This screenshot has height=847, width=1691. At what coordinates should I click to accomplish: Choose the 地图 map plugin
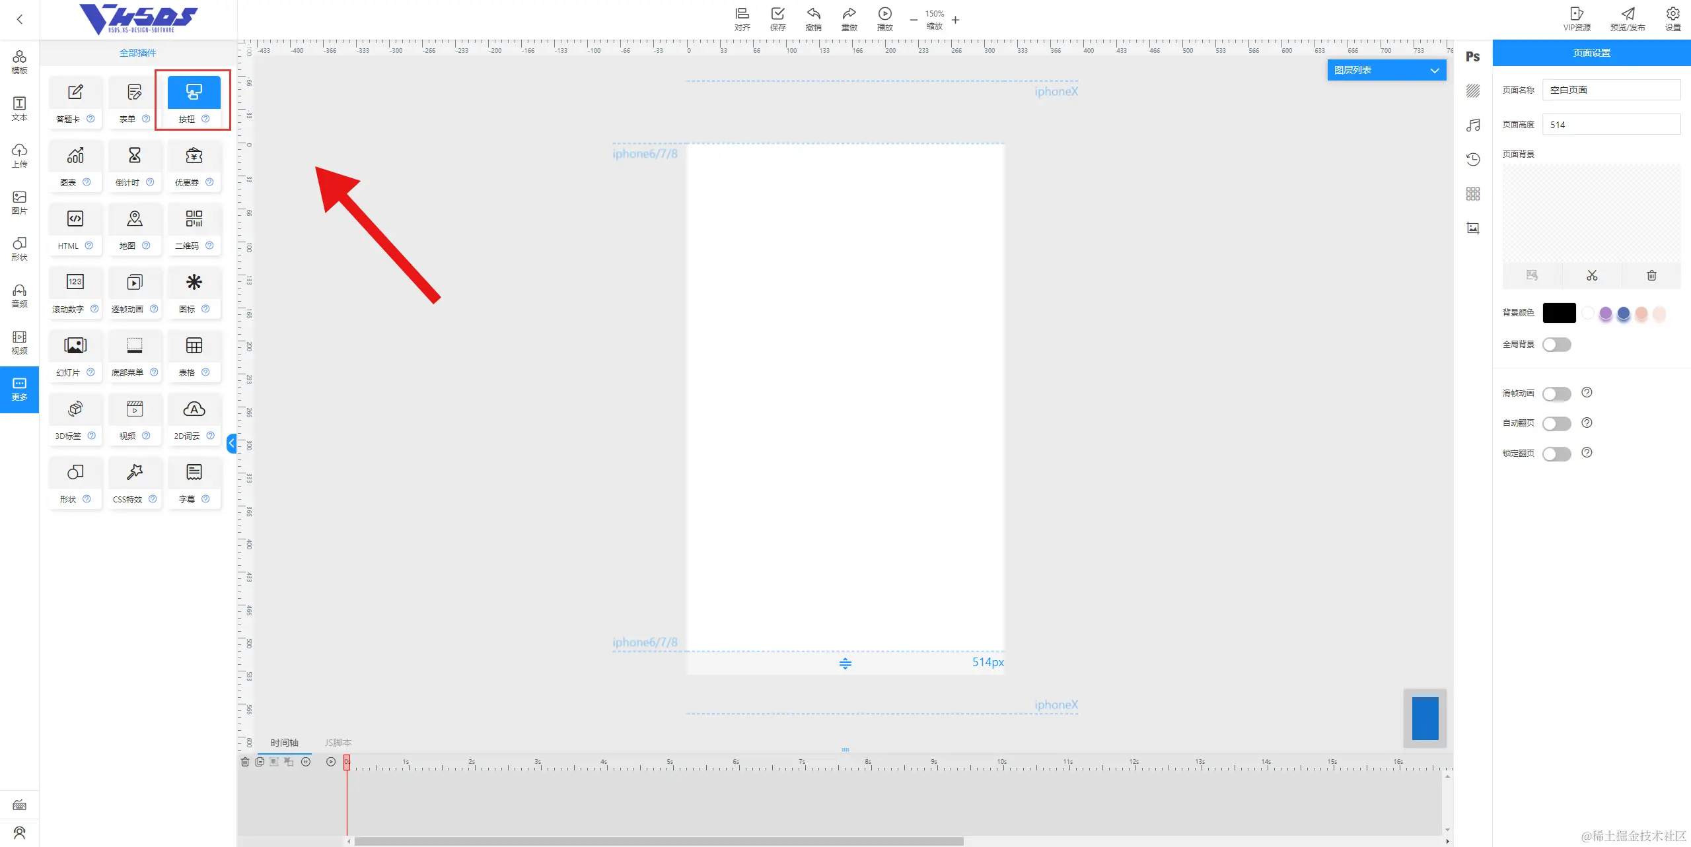[135, 219]
